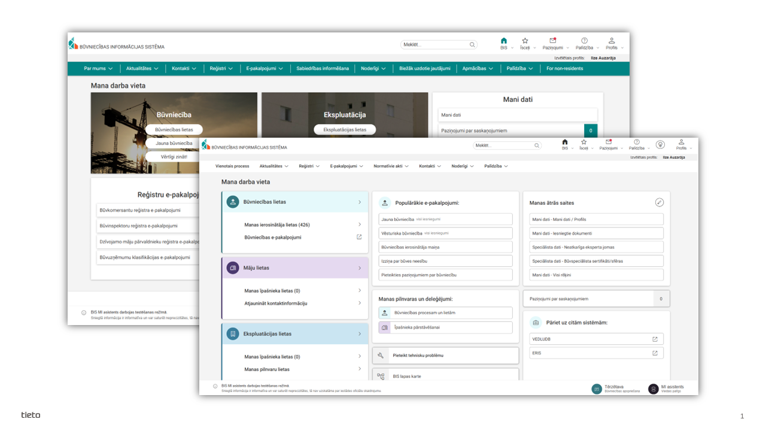The height and width of the screenshot is (431, 766).
Task: Click the BIS lapas karte sitemap icon
Action: pyautogui.click(x=381, y=377)
